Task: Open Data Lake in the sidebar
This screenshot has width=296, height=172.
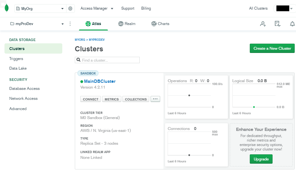Action: [x=18, y=68]
